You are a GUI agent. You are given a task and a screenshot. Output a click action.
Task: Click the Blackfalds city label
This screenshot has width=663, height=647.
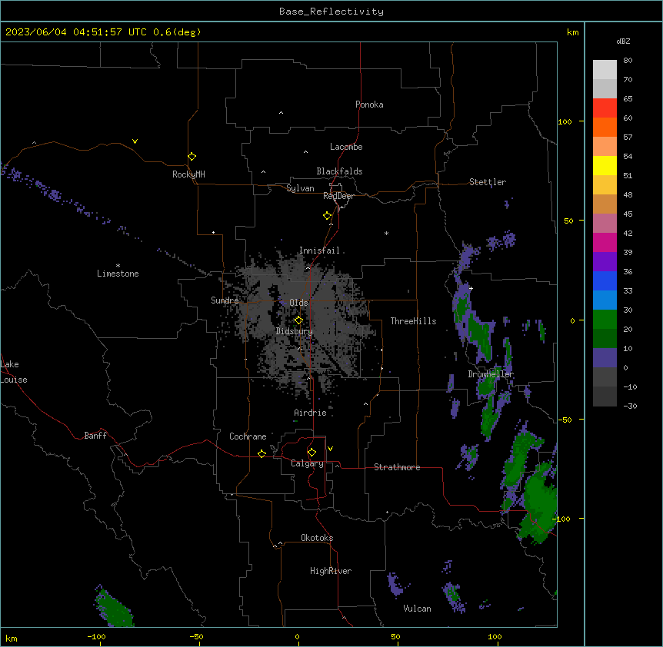coord(339,171)
